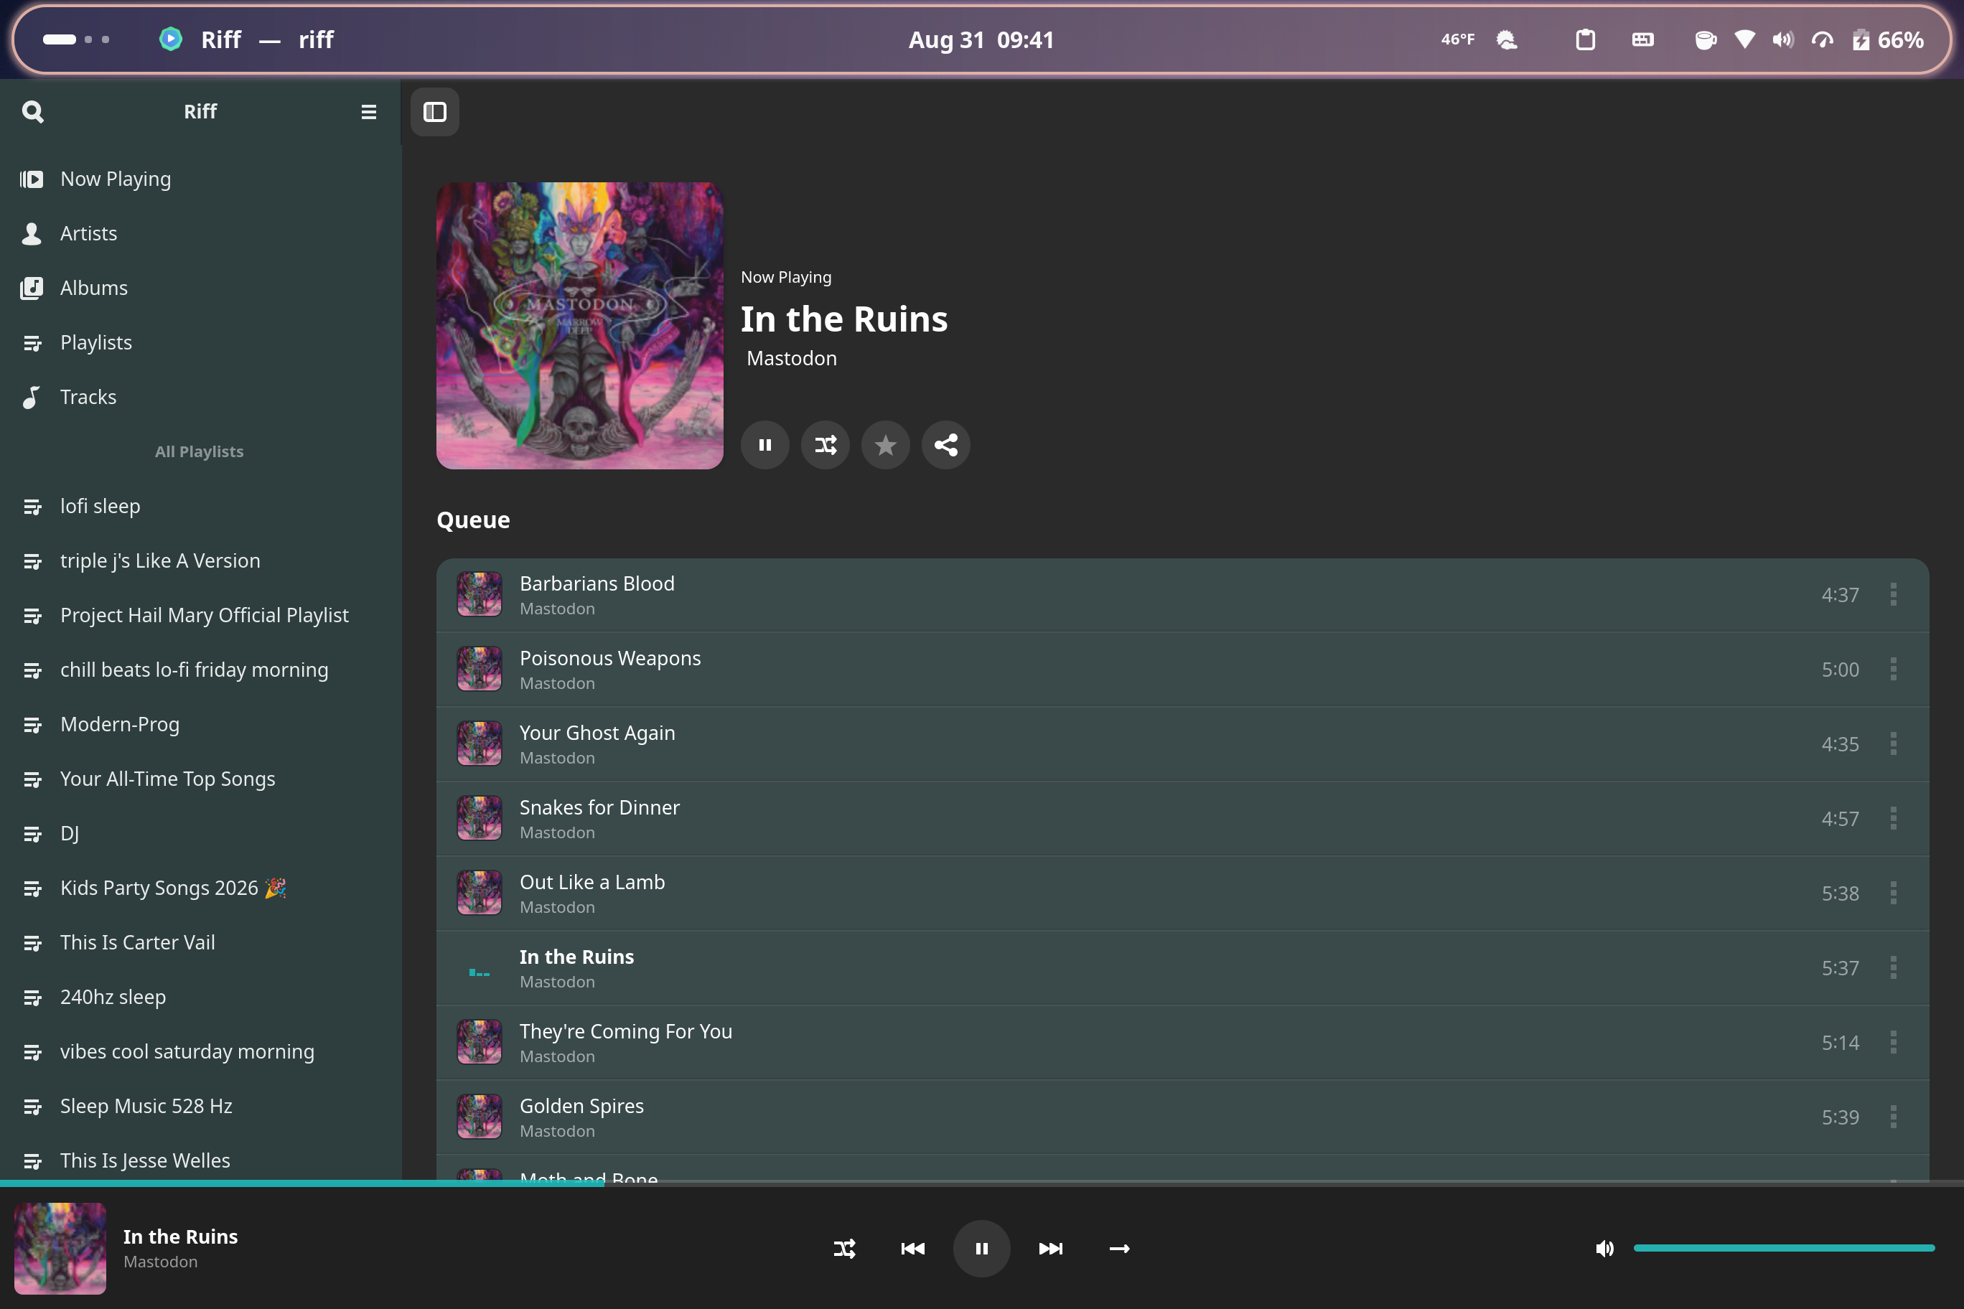Screen dimensions: 1964x1309
Task: Open more options for Golden Spires
Action: click(1893, 1117)
